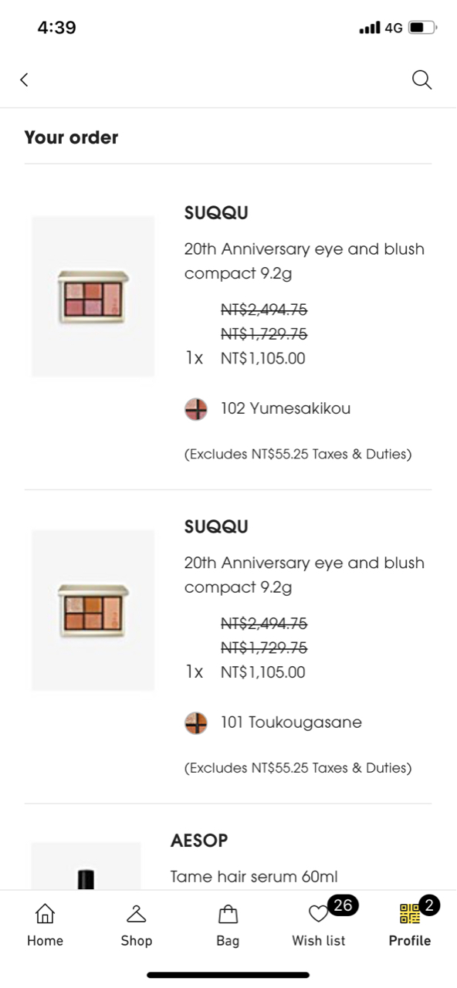Viewport: 457px width, 988px height.
Task: Open the Bag icon
Action: tap(228, 914)
